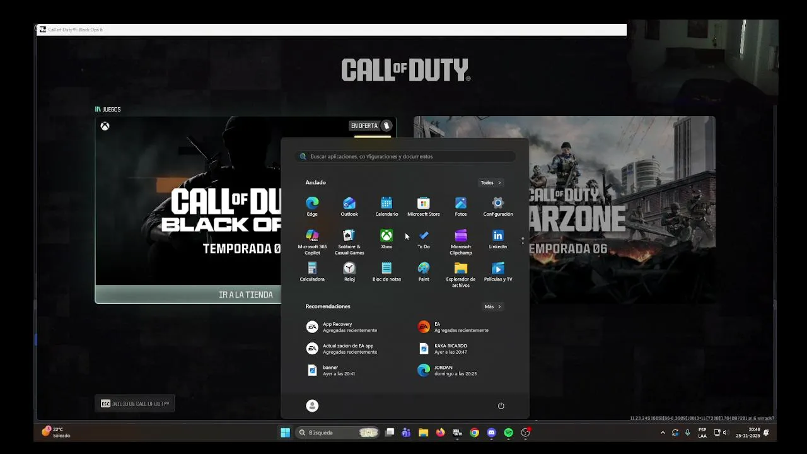Open Google Chrome from taskbar

(474, 433)
